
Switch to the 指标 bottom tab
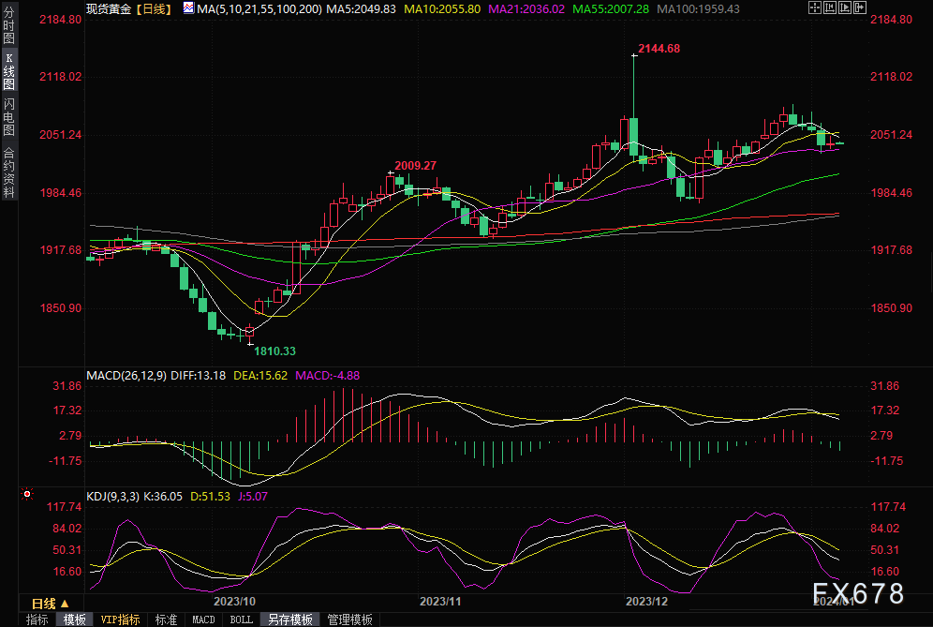click(37, 620)
